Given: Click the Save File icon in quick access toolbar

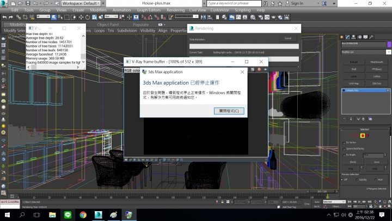Looking at the screenshot, I should tap(28, 3).
